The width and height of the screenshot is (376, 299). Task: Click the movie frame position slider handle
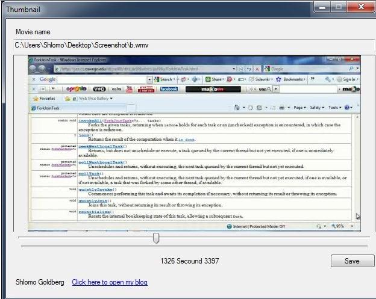pyautogui.click(x=156, y=238)
